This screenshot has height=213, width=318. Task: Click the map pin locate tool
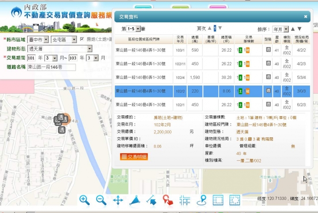[201, 200]
